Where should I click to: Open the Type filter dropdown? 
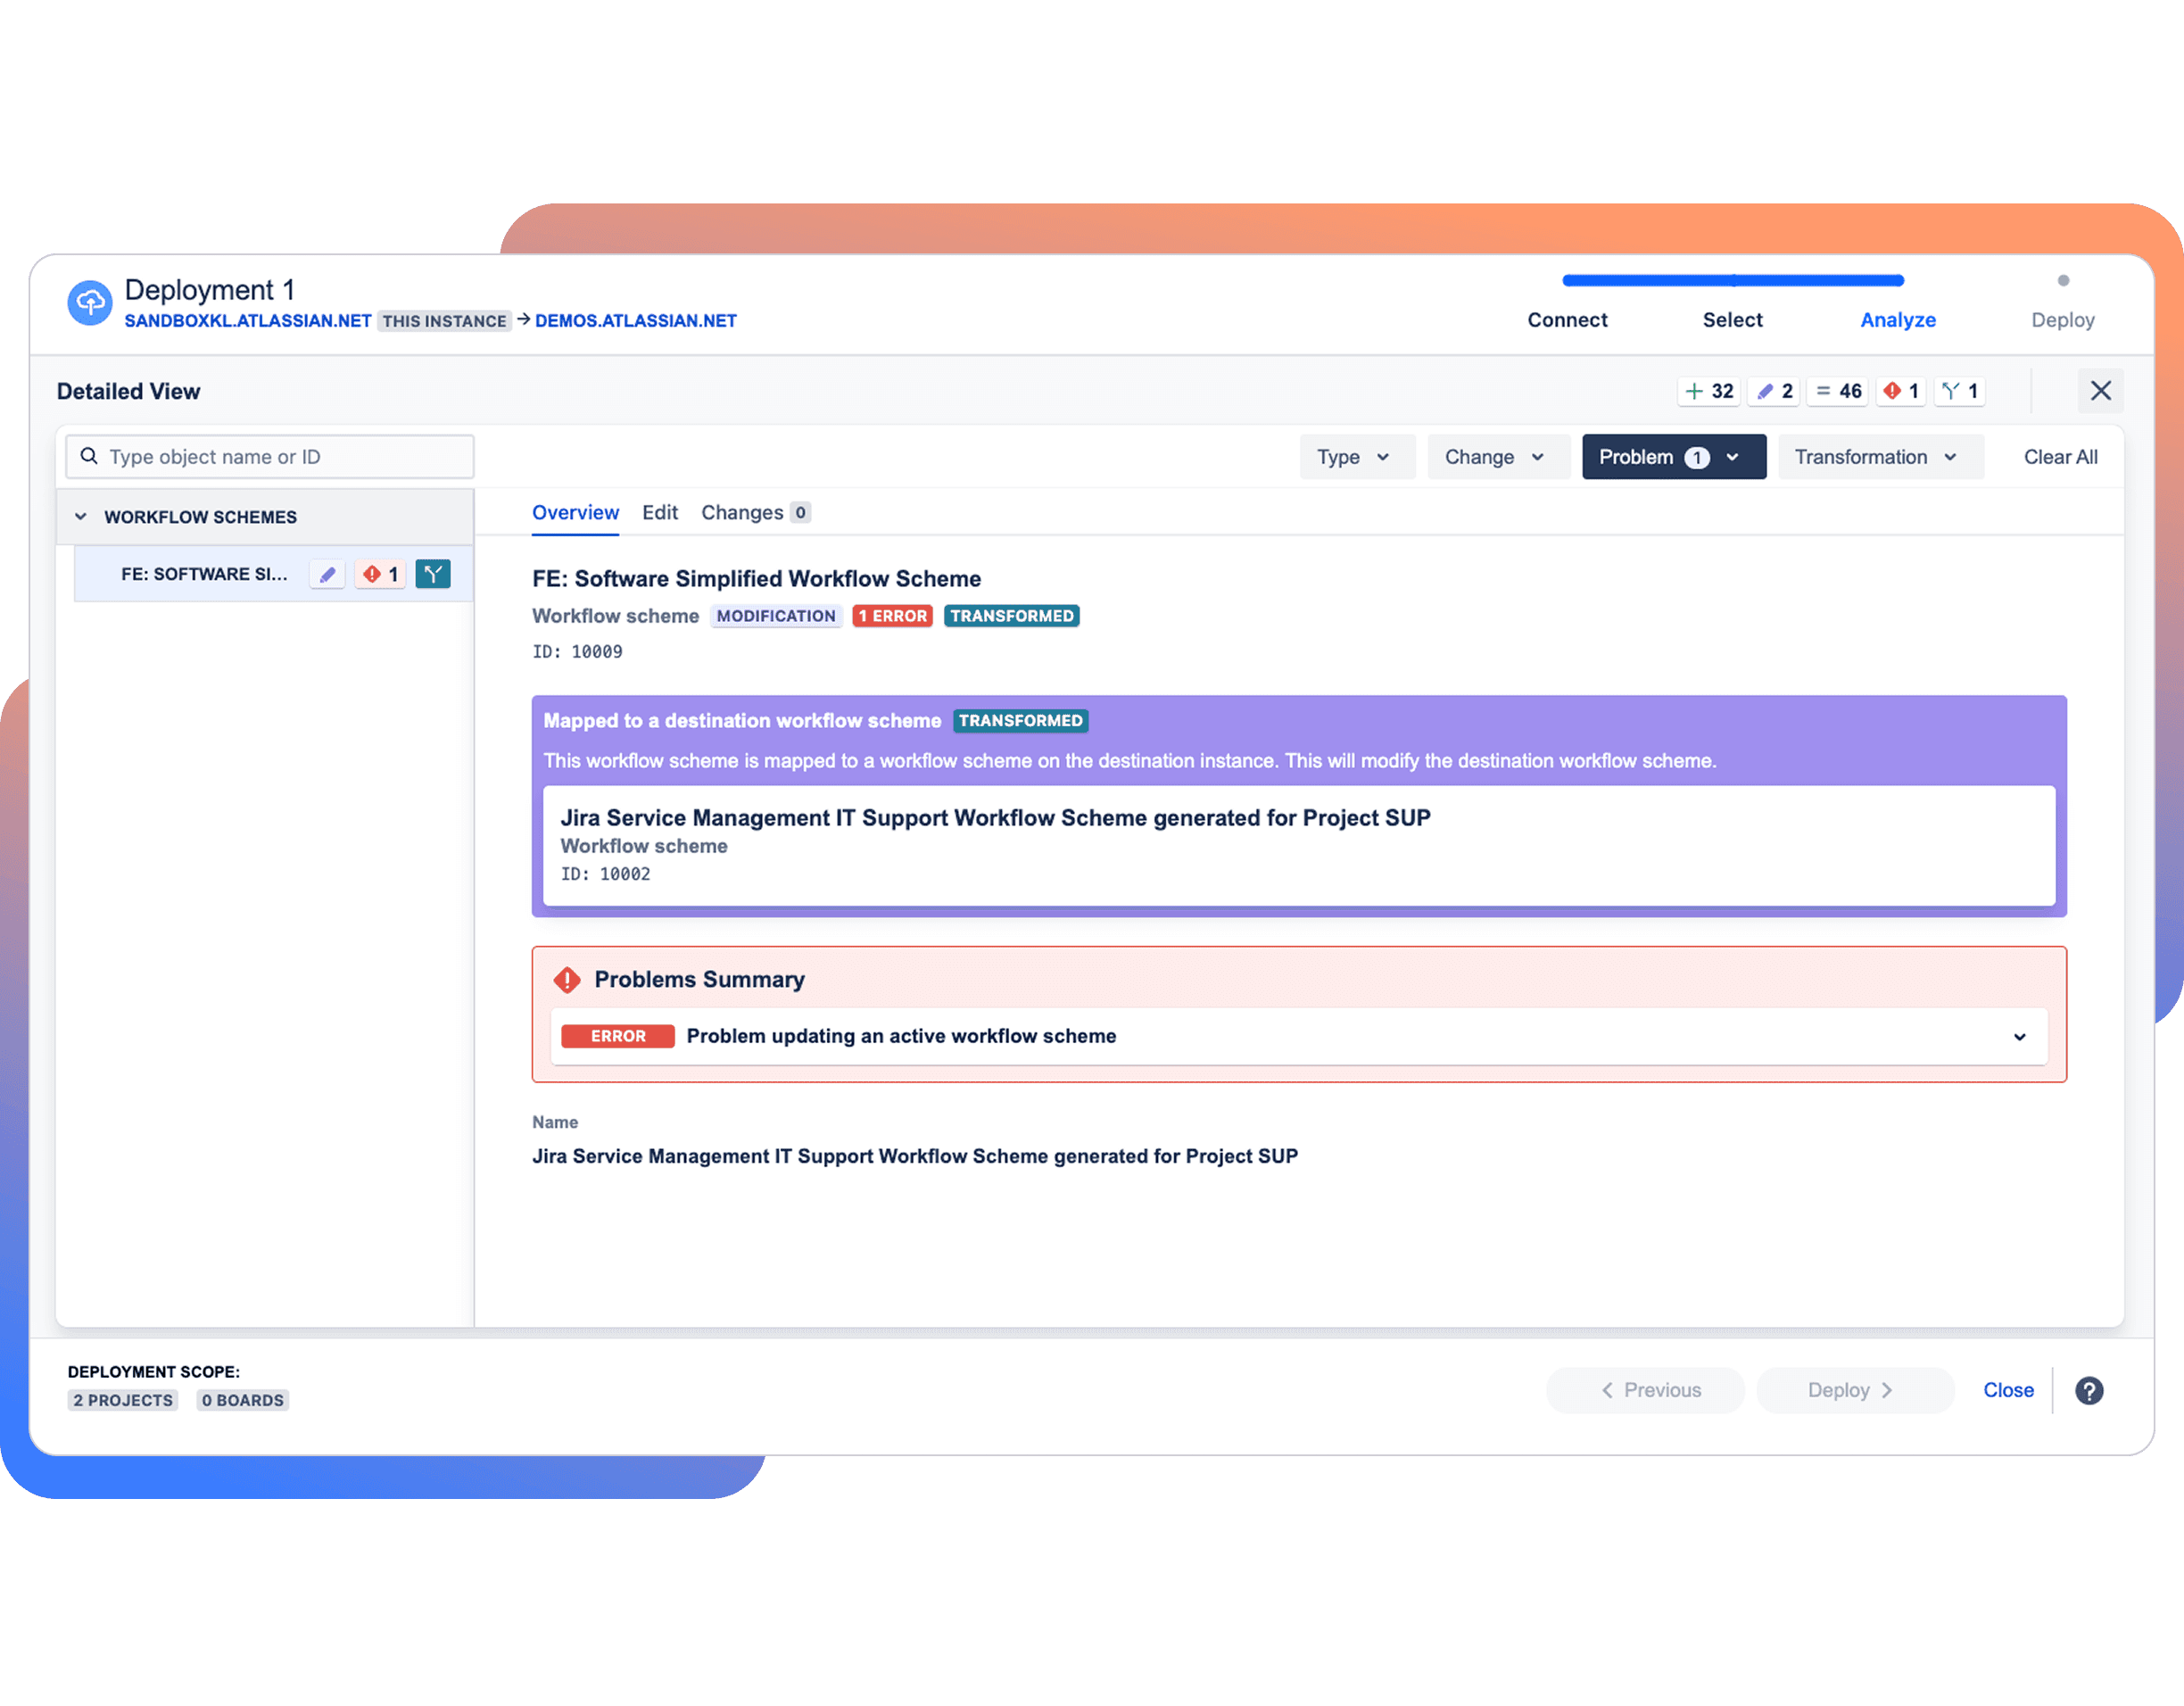[1356, 456]
